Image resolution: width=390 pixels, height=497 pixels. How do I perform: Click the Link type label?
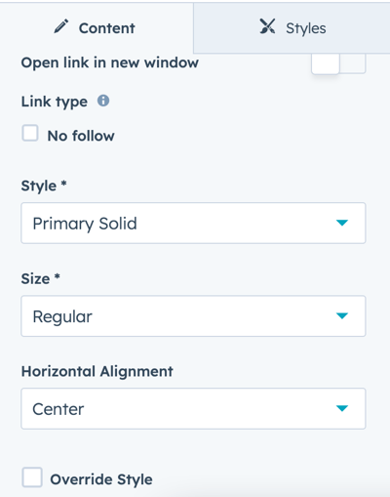(x=55, y=102)
